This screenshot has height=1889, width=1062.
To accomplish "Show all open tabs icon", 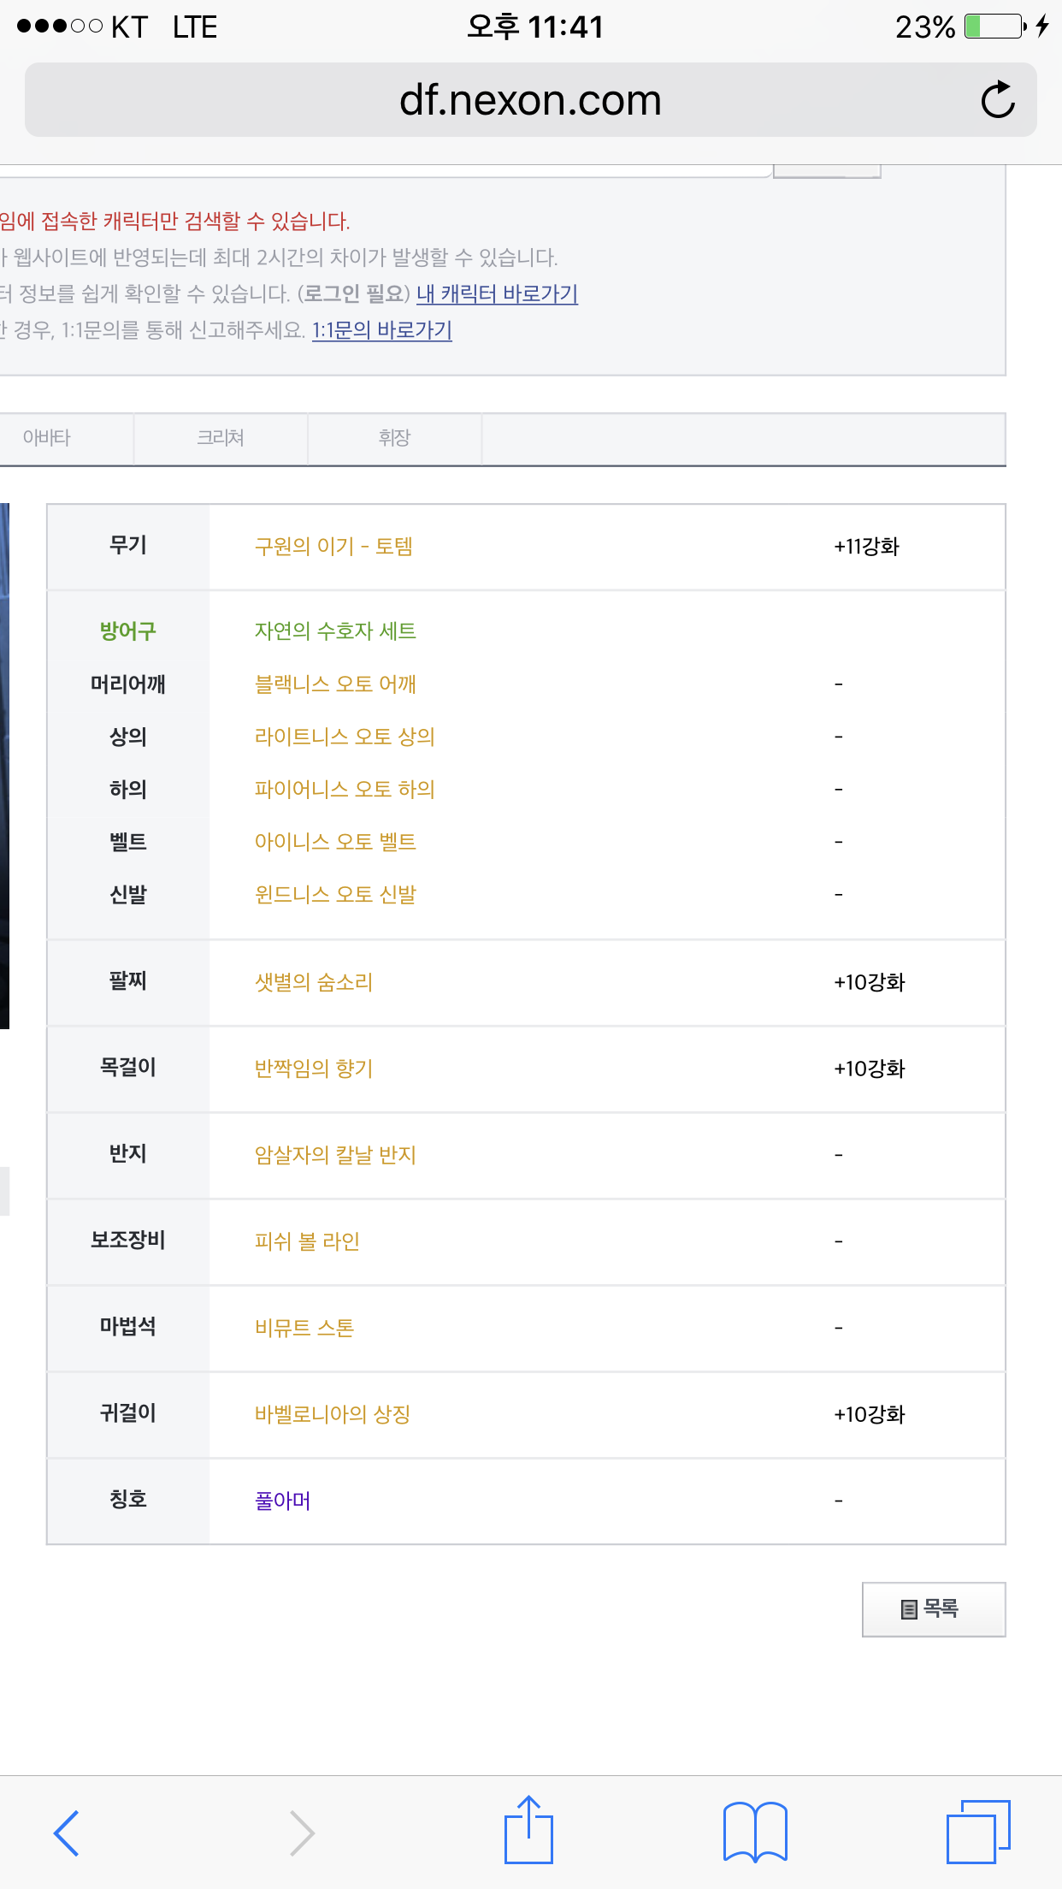I will 978,1832.
